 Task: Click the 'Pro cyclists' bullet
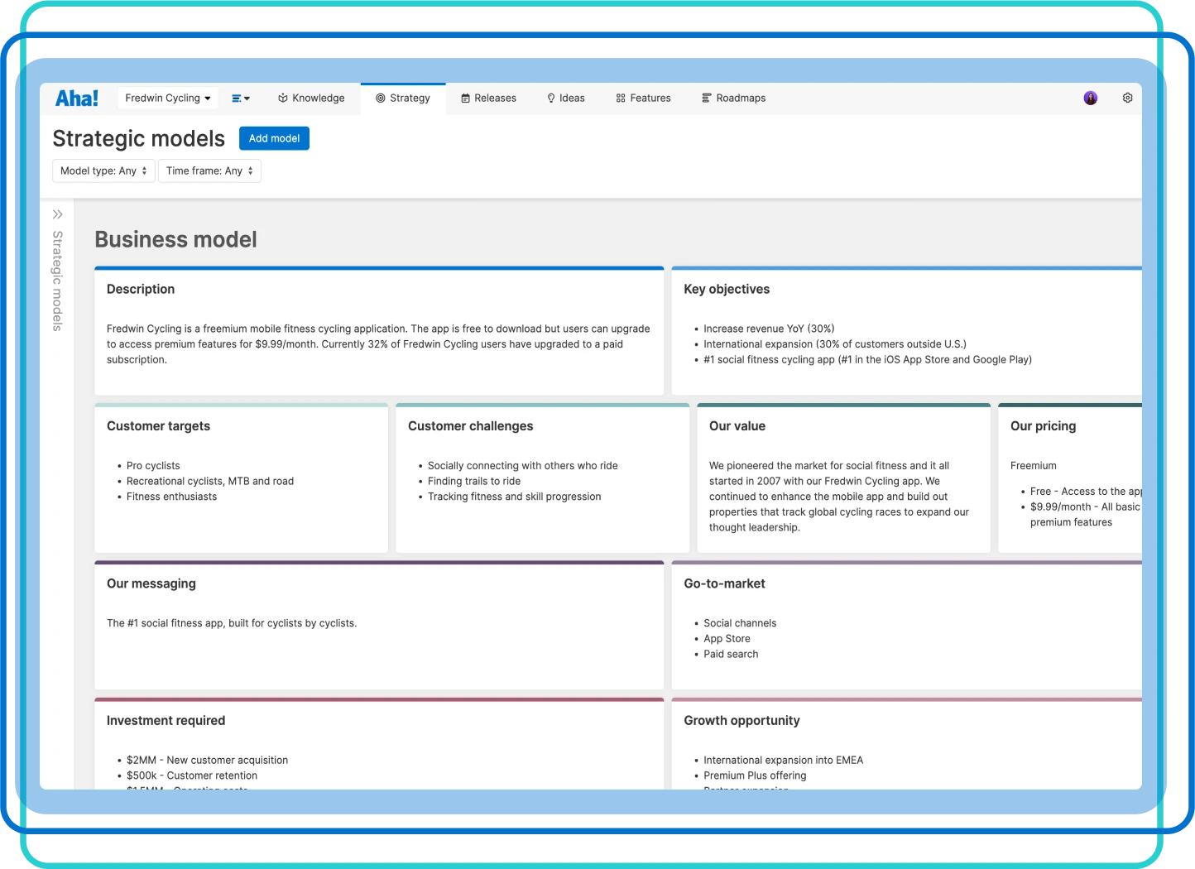pyautogui.click(x=153, y=466)
